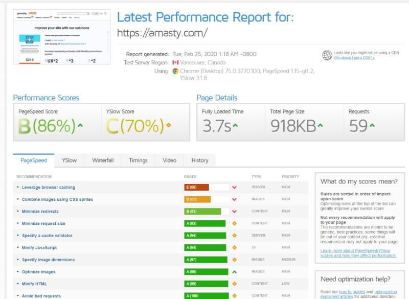The width and height of the screenshot is (409, 299).
Task: Click D (60) grade bar
Action: 207,199
